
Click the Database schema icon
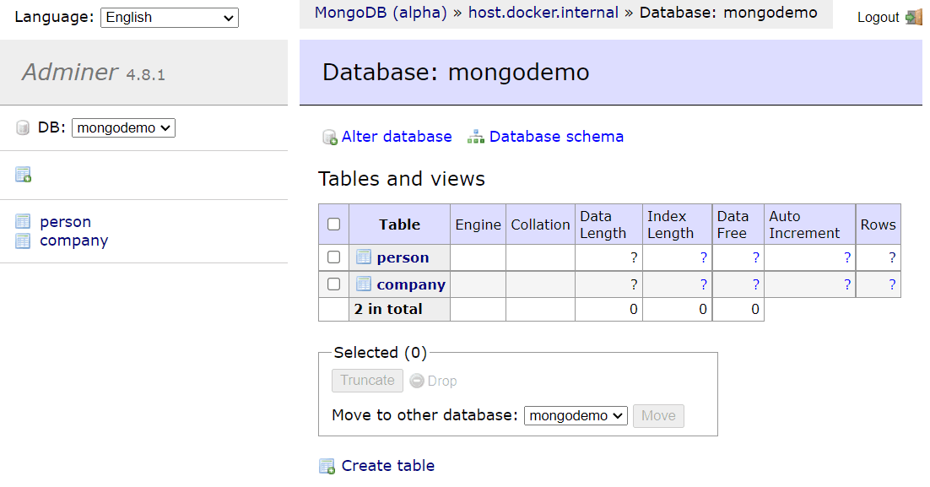[476, 137]
